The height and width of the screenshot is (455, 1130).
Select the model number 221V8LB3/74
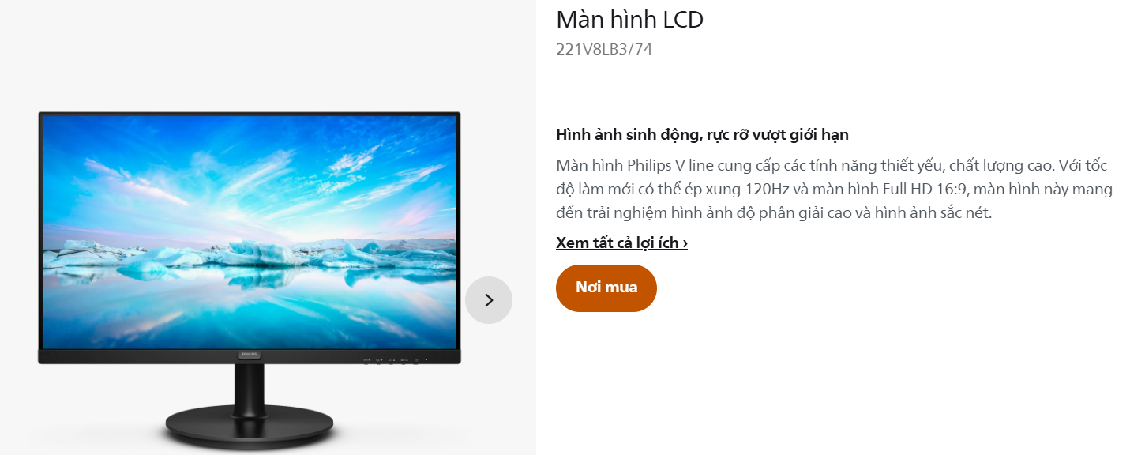click(x=604, y=49)
